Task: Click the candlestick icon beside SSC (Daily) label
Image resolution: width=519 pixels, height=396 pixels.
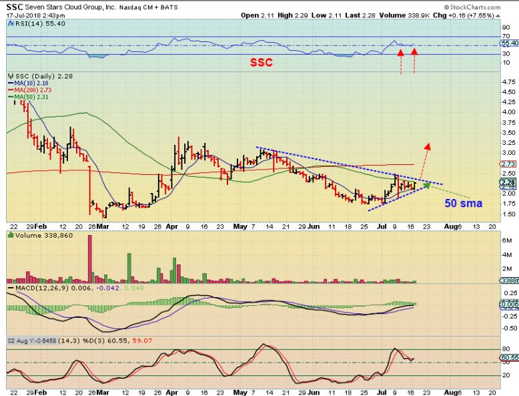Action: point(11,76)
